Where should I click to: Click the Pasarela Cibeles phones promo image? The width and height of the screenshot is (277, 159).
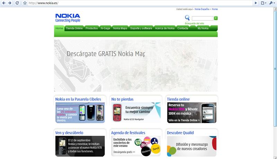click(x=80, y=113)
